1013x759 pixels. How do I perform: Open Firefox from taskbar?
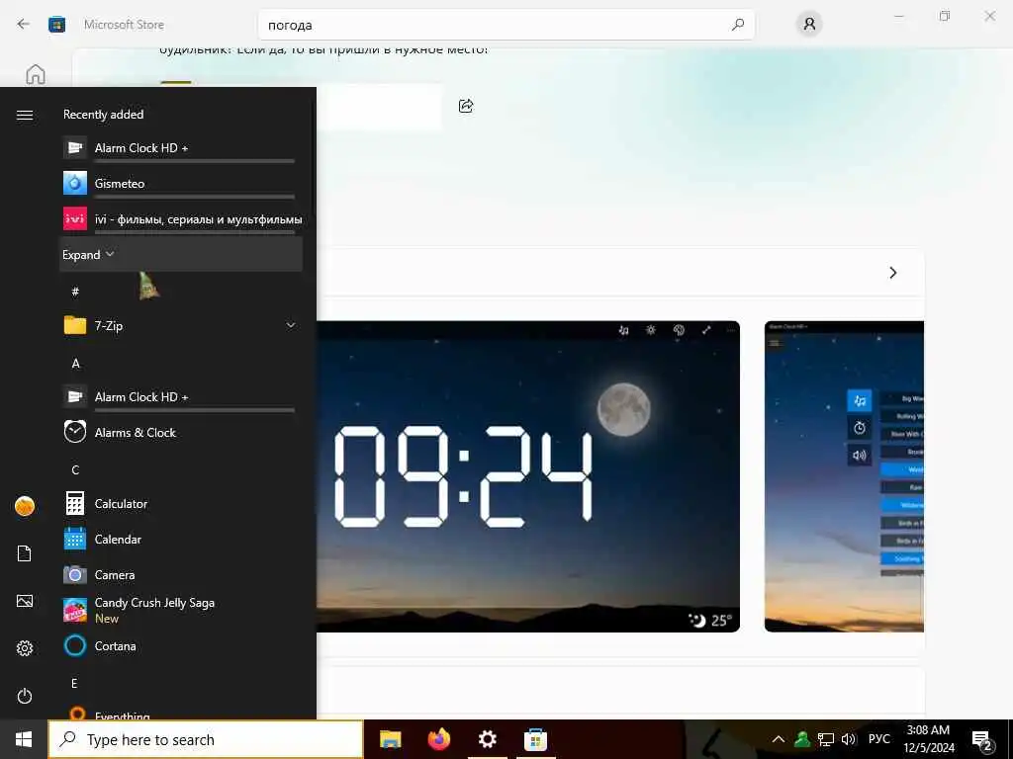coord(439,739)
